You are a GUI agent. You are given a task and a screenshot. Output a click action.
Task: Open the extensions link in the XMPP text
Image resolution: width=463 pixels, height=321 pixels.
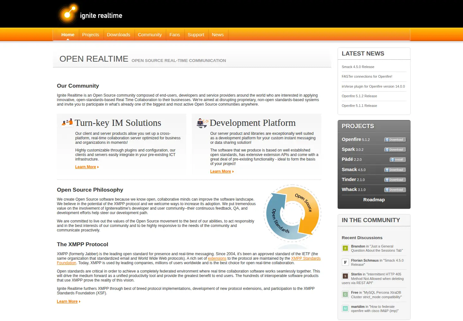tap(217, 258)
